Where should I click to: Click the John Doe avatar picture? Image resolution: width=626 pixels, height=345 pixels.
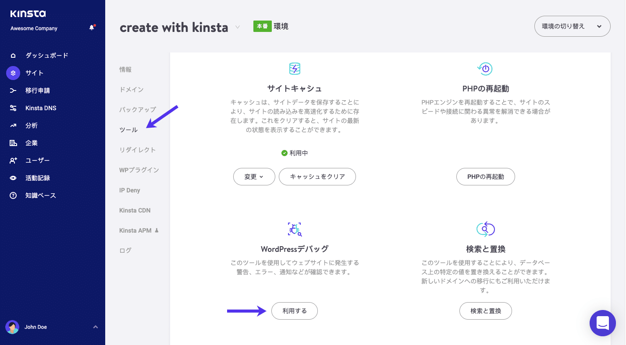tap(12, 327)
